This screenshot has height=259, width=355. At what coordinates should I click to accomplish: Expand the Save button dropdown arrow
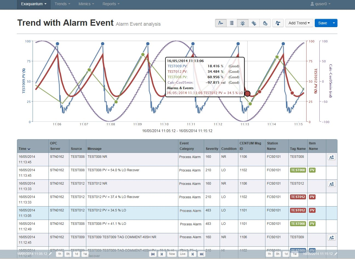(x=334, y=23)
